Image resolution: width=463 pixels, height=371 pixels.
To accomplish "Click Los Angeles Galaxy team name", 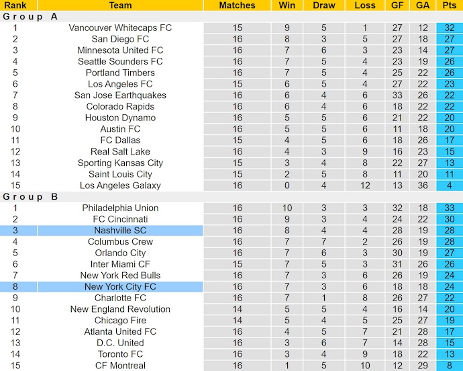I will [120, 185].
